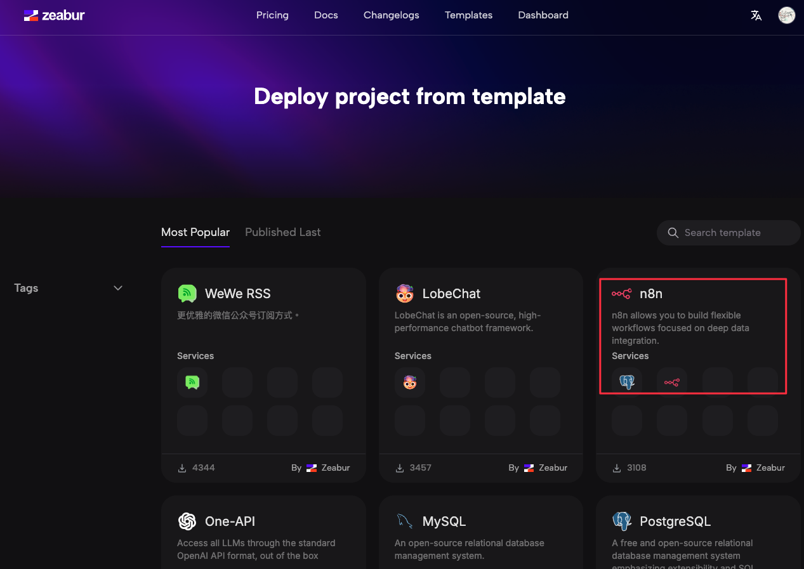Open the language translation switcher

tap(756, 15)
